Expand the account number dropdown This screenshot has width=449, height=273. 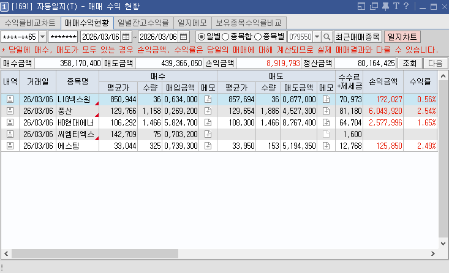(x=42, y=37)
